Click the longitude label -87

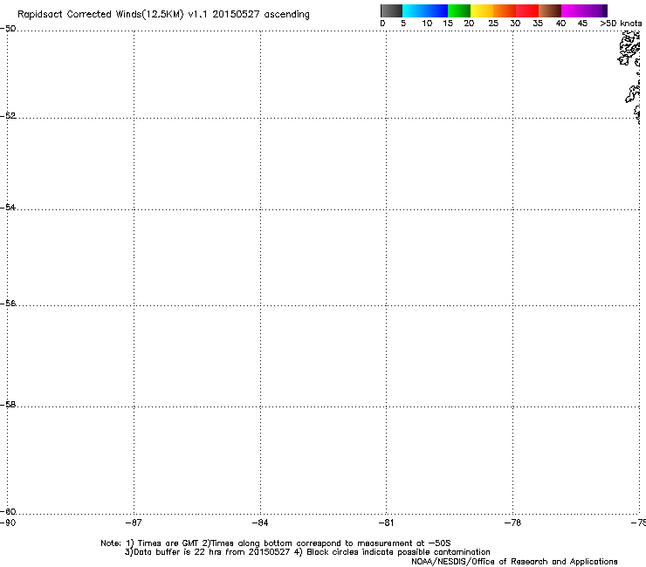pyautogui.click(x=134, y=523)
